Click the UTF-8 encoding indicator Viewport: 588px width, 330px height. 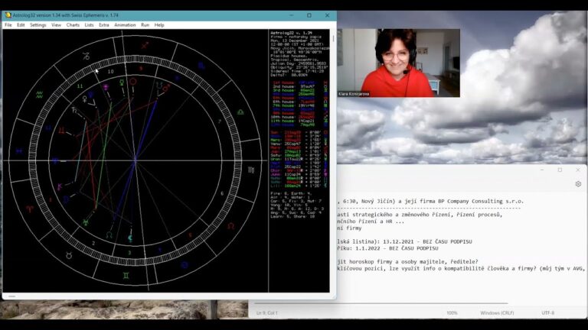point(547,313)
